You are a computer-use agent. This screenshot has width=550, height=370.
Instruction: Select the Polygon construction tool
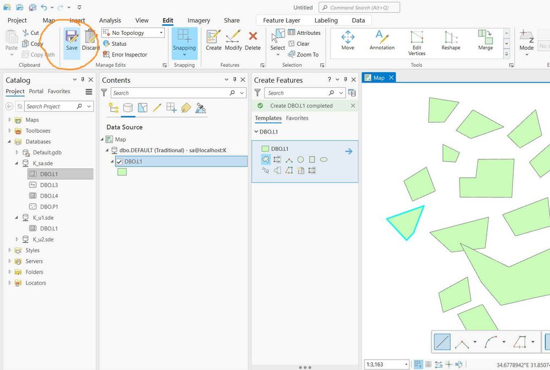click(266, 160)
